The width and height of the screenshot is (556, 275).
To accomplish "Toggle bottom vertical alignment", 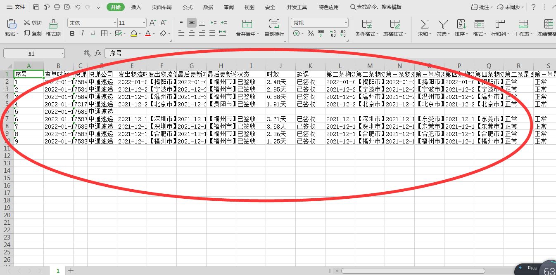I will 202,23.
